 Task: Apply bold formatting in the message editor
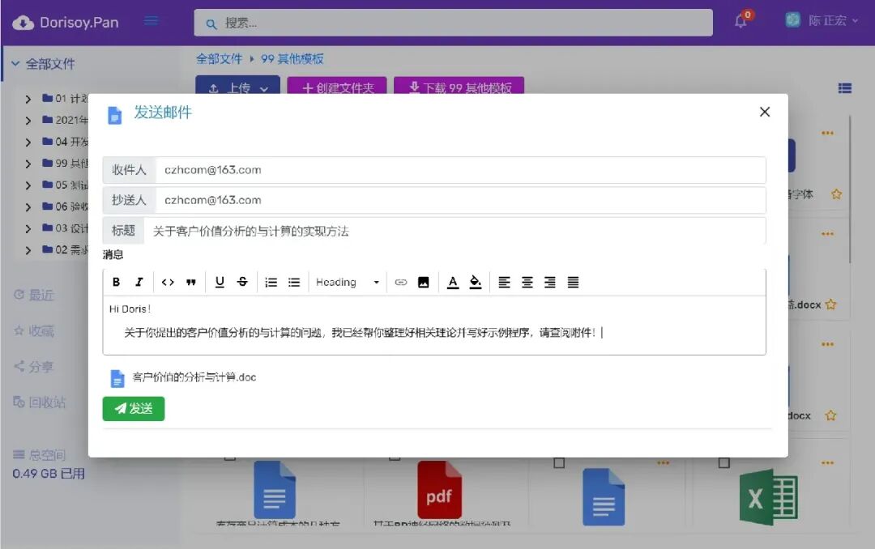[116, 282]
